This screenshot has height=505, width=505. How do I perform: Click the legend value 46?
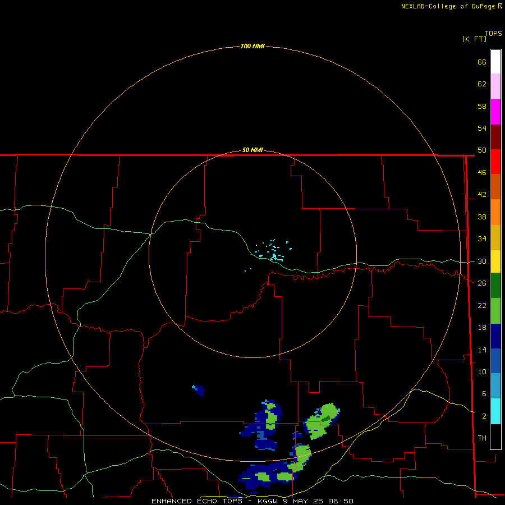pos(482,172)
